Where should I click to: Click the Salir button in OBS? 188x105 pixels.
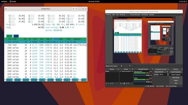176,83
